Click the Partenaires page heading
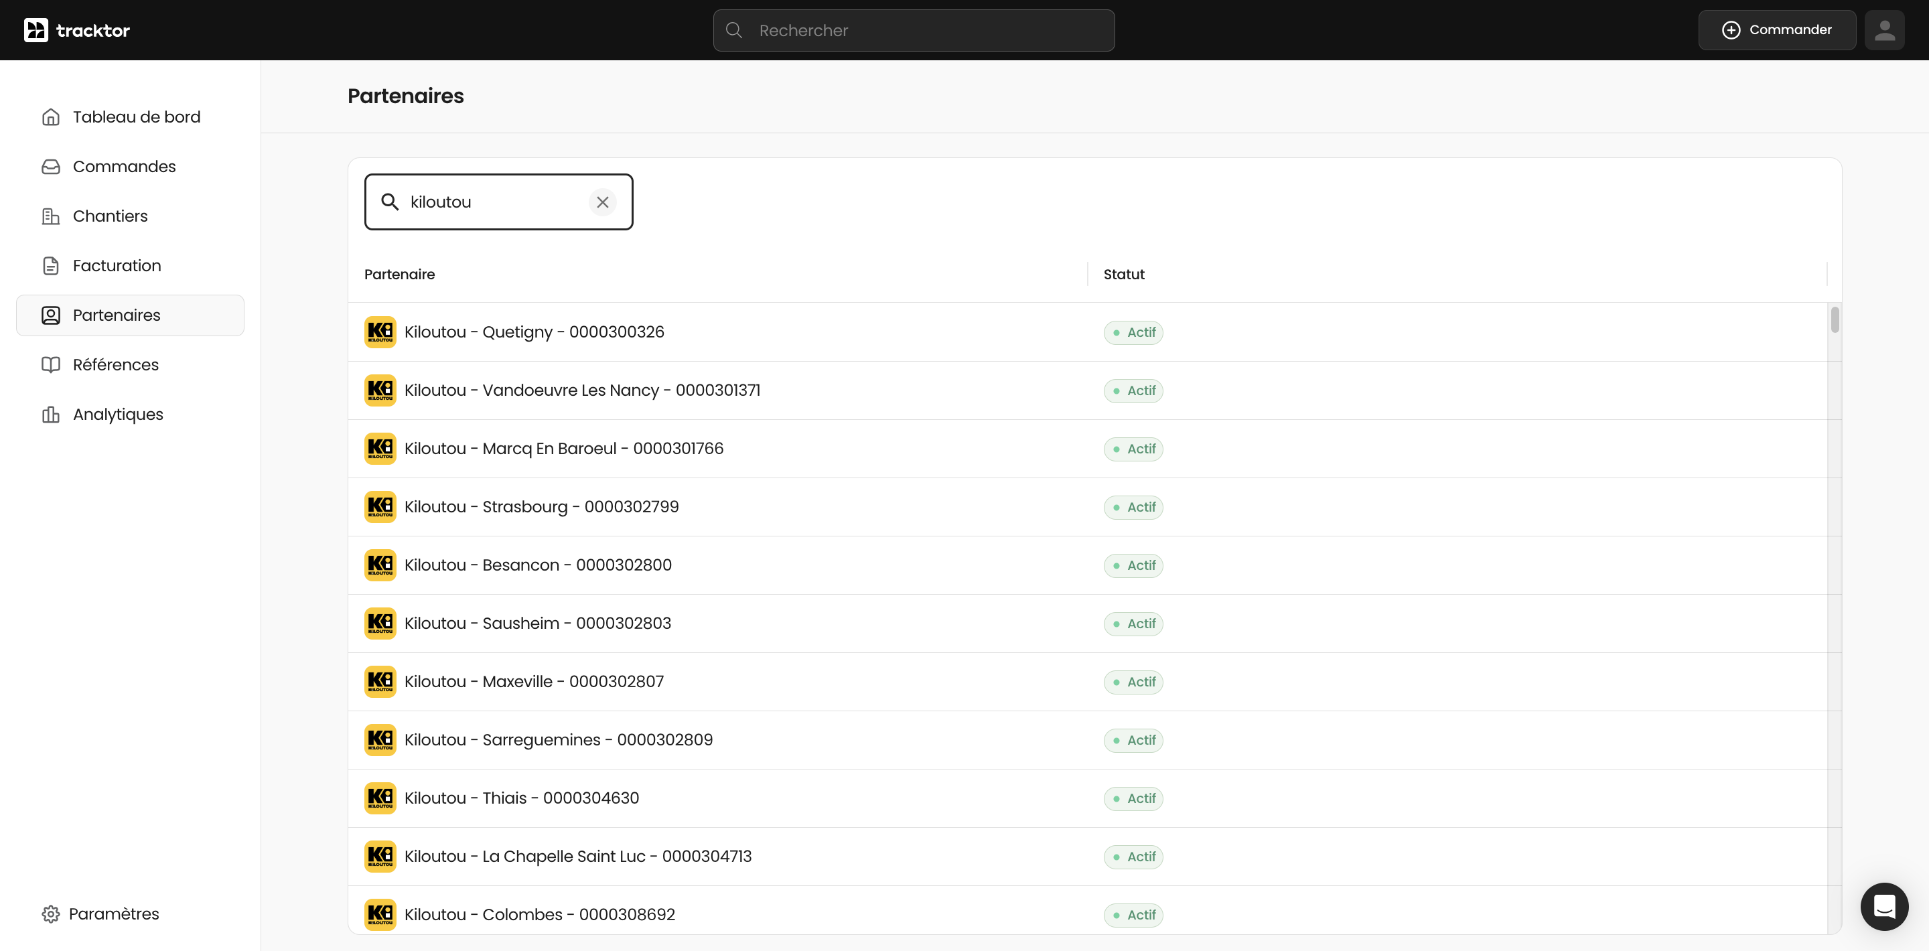This screenshot has height=951, width=1929. click(405, 96)
